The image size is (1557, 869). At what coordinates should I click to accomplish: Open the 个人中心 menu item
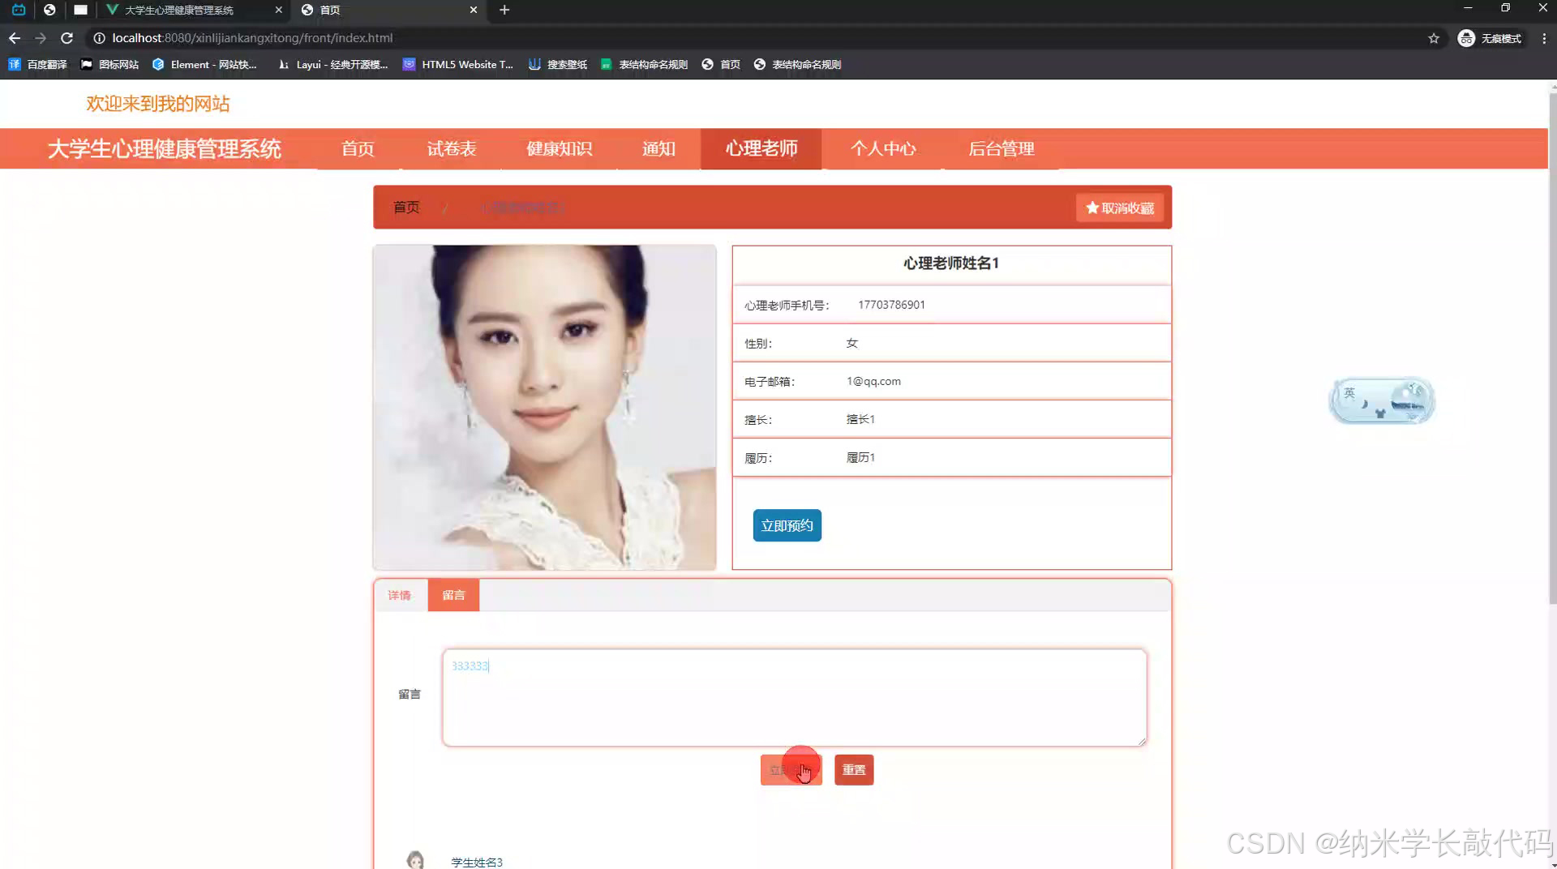(x=883, y=148)
